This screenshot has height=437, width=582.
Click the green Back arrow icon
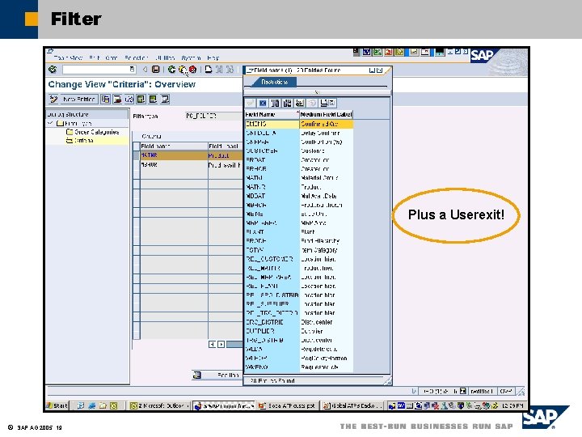click(171, 70)
